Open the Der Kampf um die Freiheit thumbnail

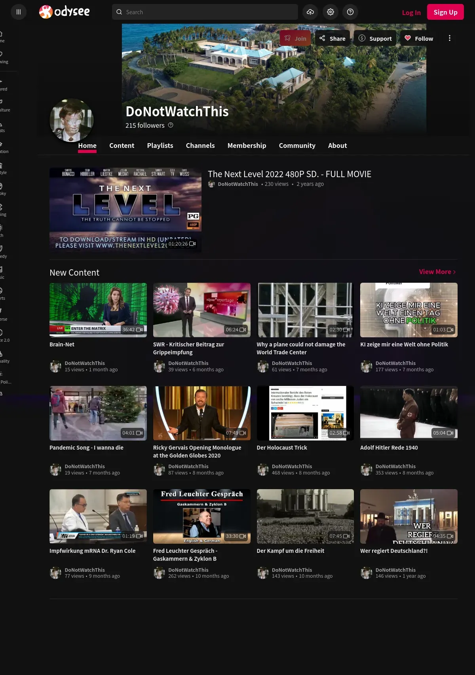(305, 516)
